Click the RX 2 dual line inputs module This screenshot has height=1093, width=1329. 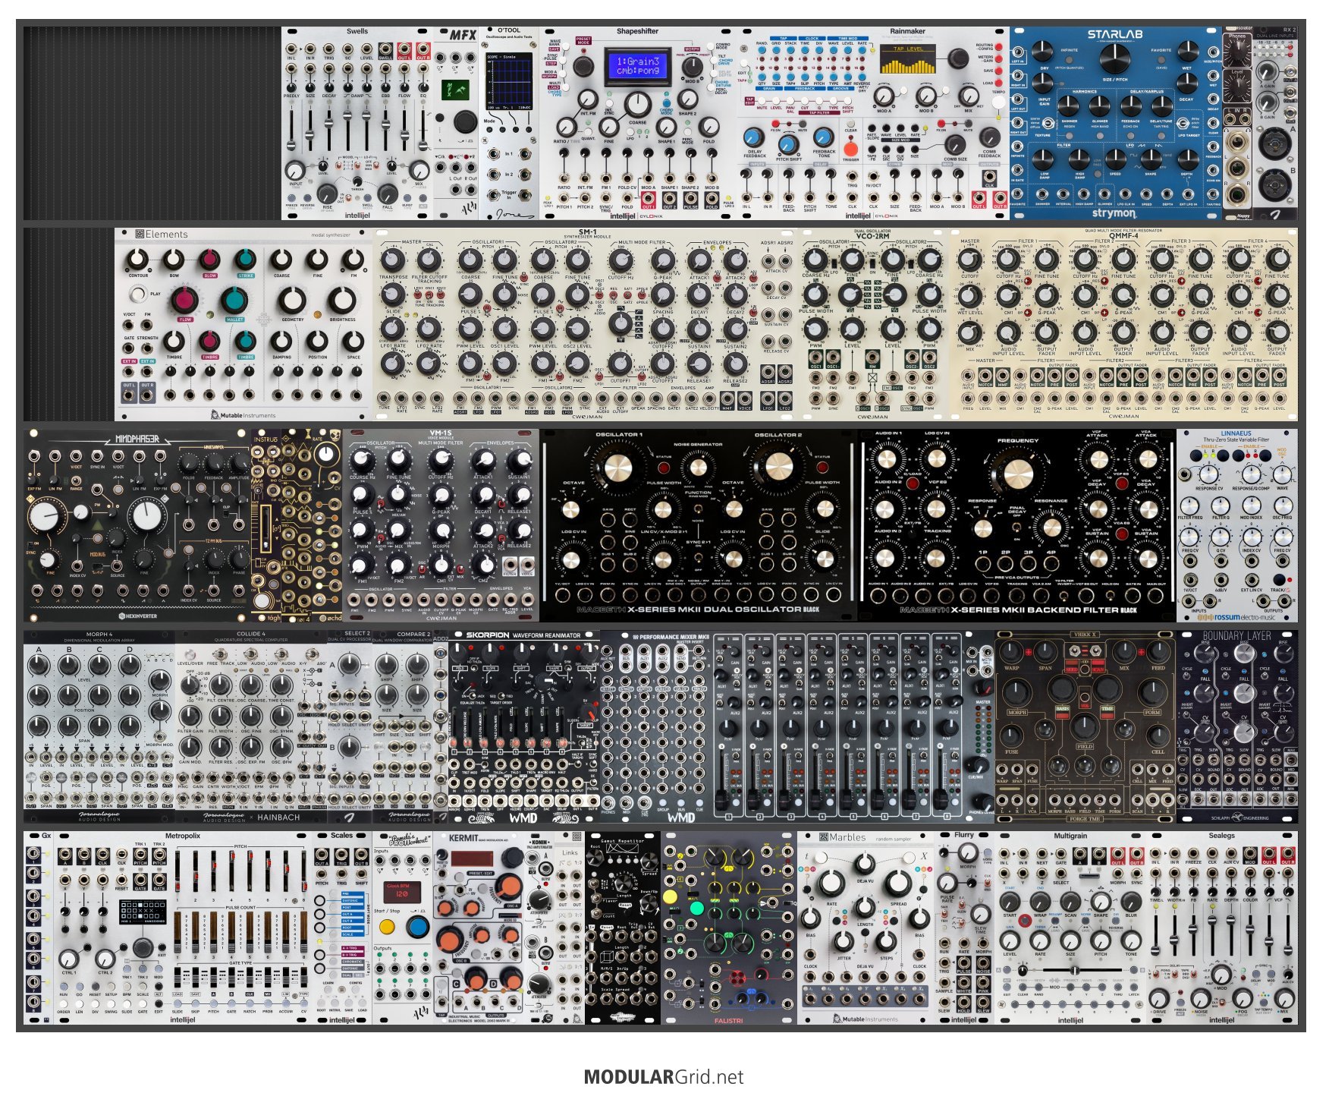pyautogui.click(x=1275, y=124)
